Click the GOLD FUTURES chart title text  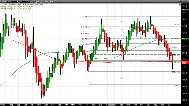pos(18,4)
